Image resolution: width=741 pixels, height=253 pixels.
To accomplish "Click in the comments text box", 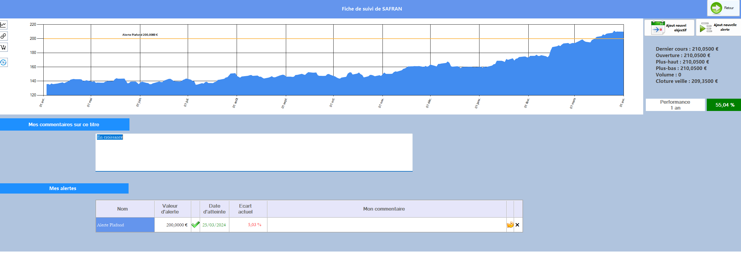I will [254, 152].
